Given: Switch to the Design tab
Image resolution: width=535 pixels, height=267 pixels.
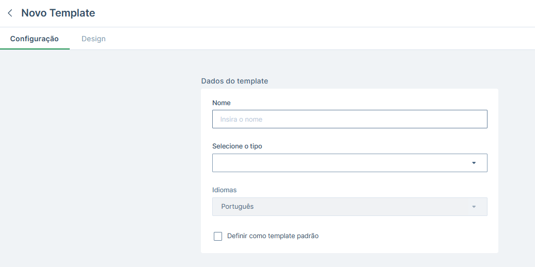Looking at the screenshot, I should click(x=93, y=39).
